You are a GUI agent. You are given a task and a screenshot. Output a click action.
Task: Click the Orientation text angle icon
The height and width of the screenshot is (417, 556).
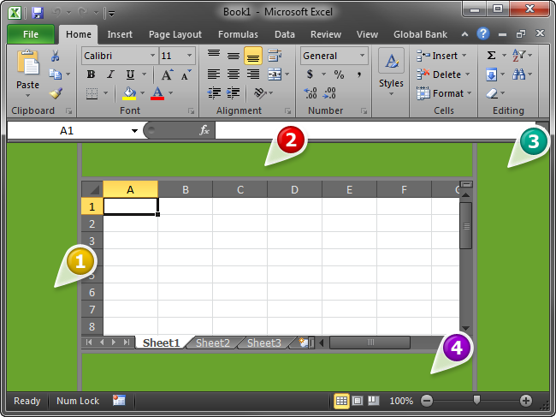click(x=260, y=93)
